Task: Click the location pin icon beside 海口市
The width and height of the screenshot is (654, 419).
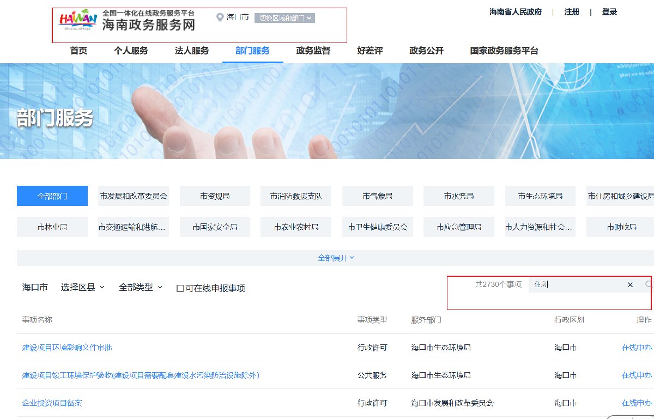Action: click(220, 17)
